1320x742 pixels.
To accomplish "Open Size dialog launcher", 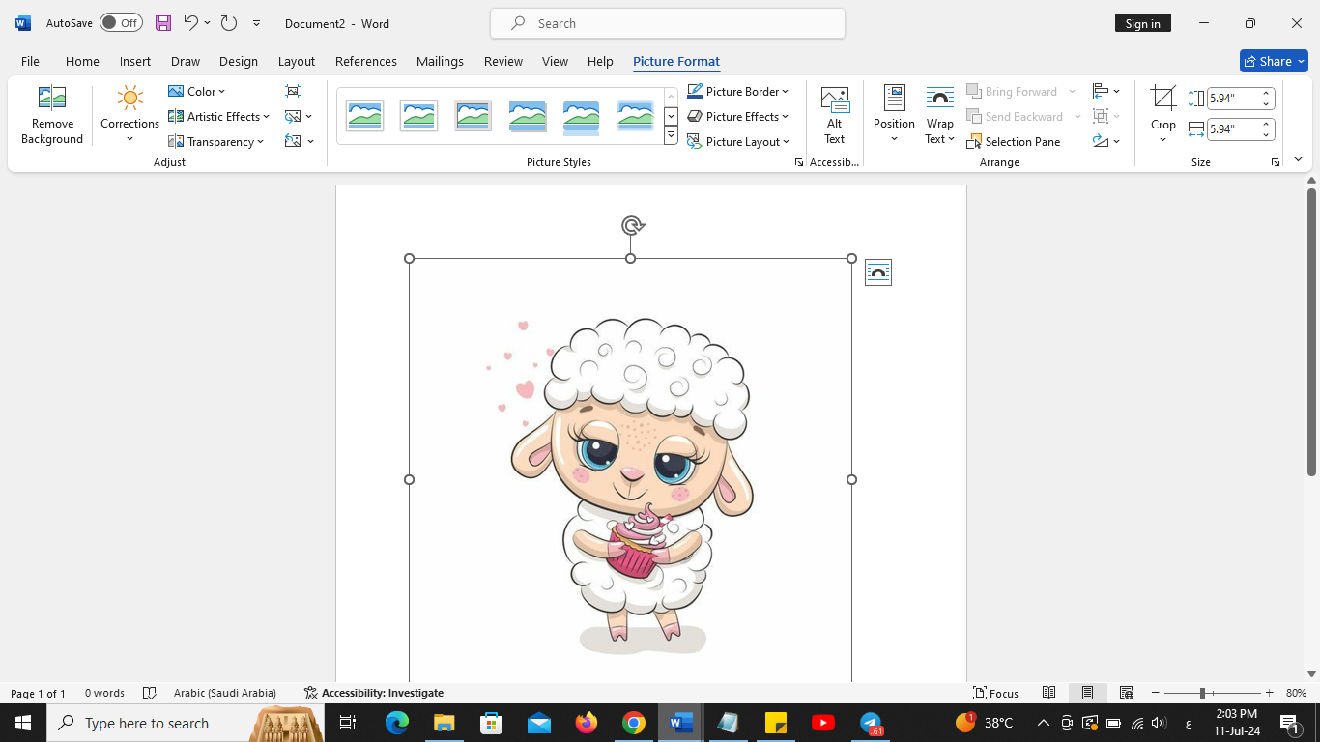I will [1276, 162].
